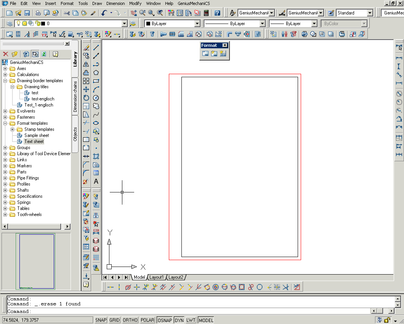Image resolution: width=404 pixels, height=324 pixels.
Task: Select the Circle draw tool
Action: (96, 98)
